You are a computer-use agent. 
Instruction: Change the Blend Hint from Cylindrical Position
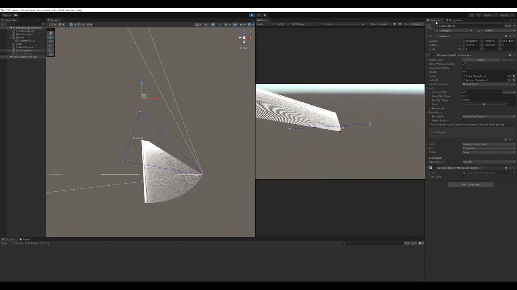tap(488, 116)
